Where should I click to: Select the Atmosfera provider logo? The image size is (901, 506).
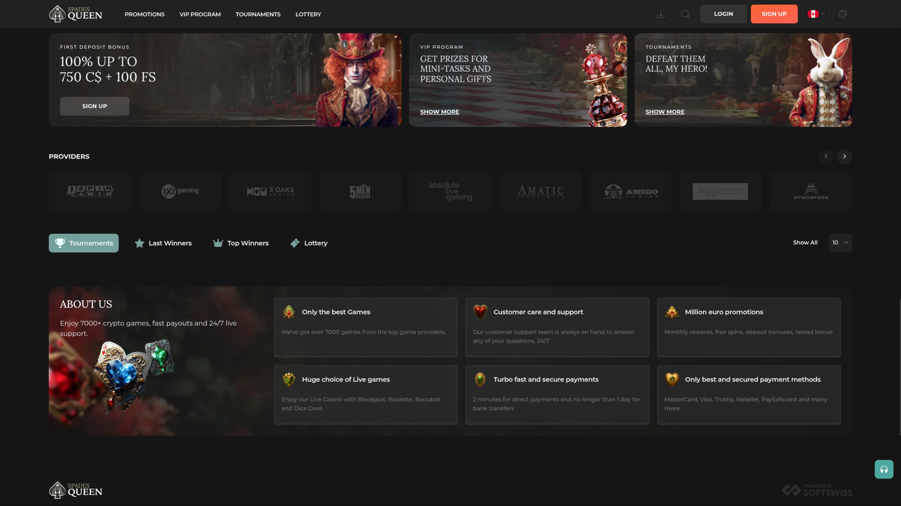click(810, 191)
